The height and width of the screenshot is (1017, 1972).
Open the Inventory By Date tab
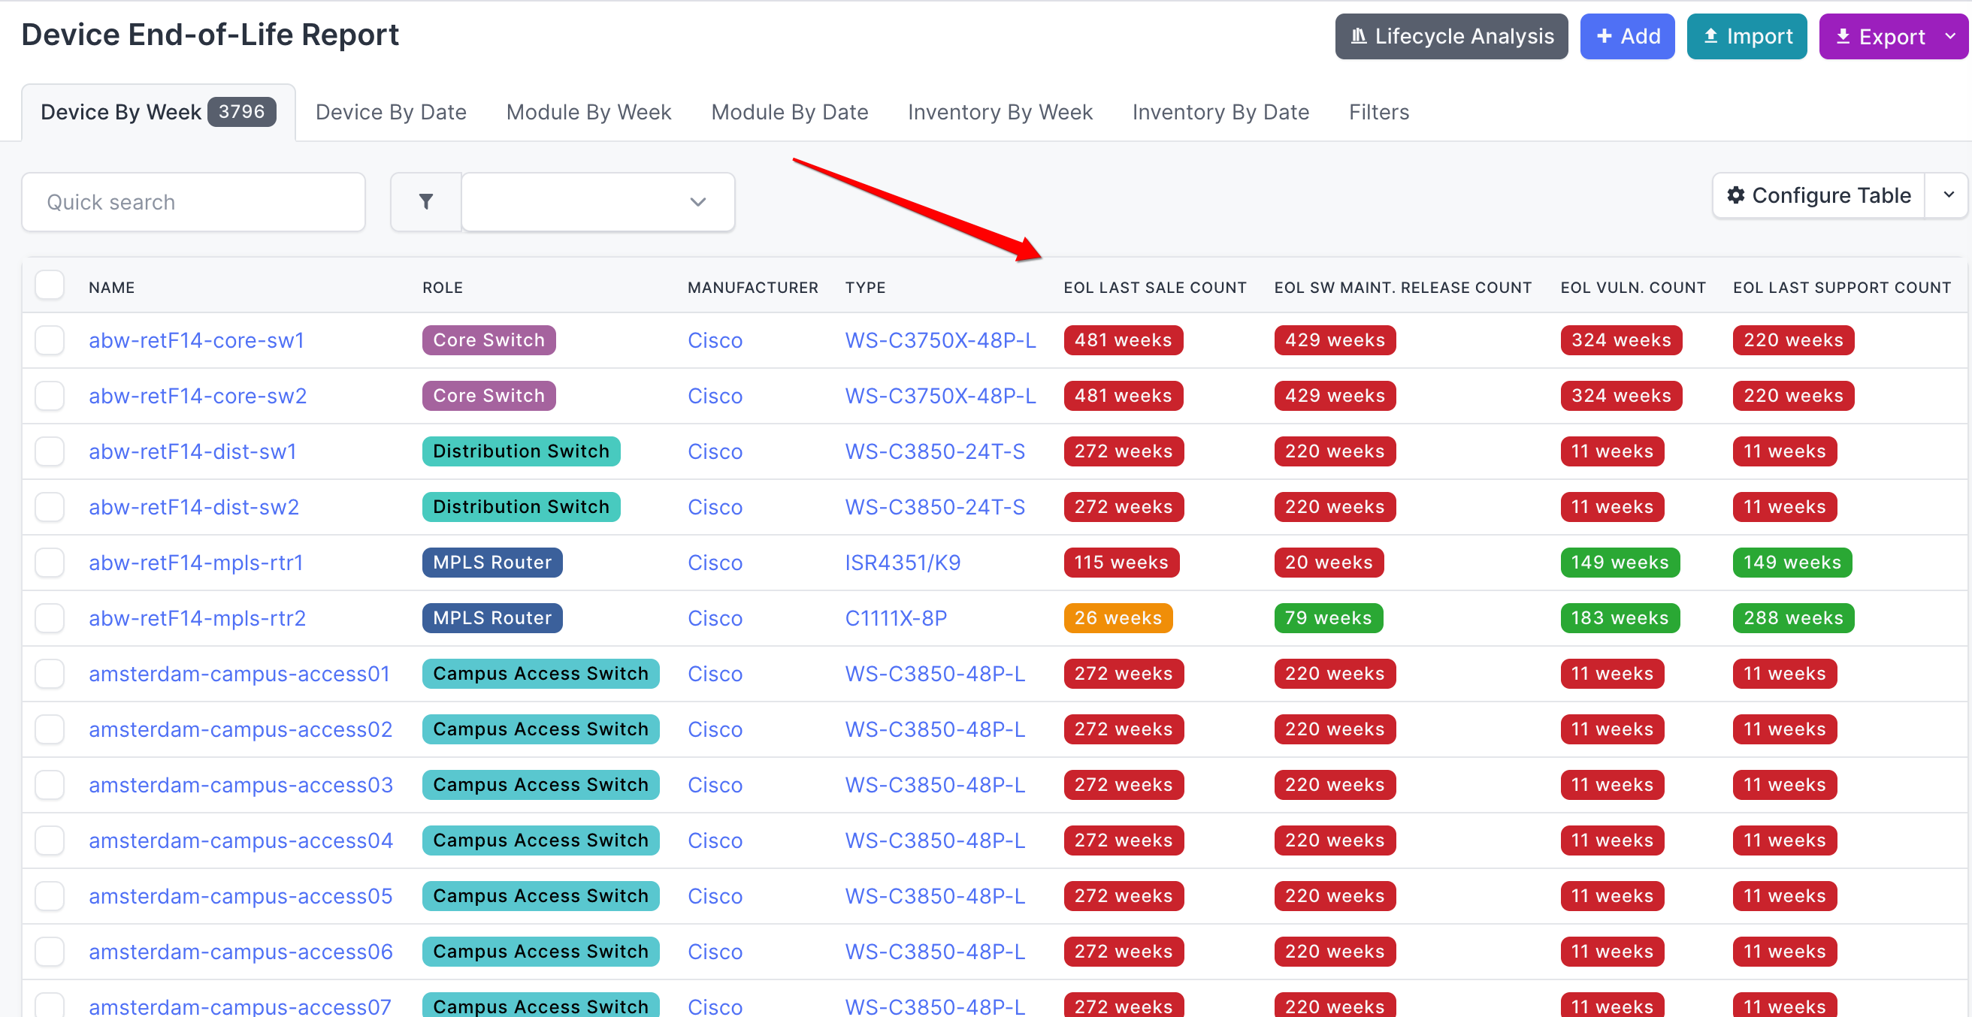1220,113
